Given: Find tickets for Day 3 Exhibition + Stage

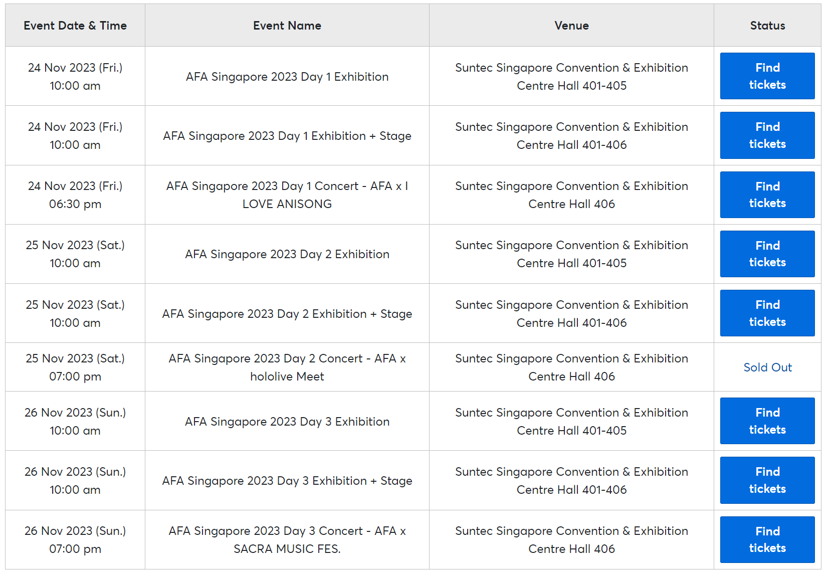Looking at the screenshot, I should pyautogui.click(x=767, y=480).
